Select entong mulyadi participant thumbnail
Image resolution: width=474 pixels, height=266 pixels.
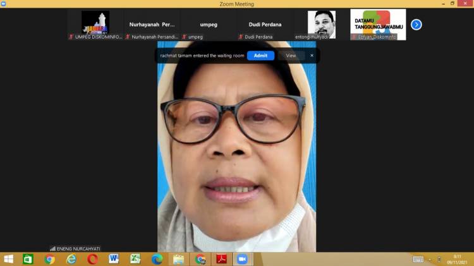322,25
